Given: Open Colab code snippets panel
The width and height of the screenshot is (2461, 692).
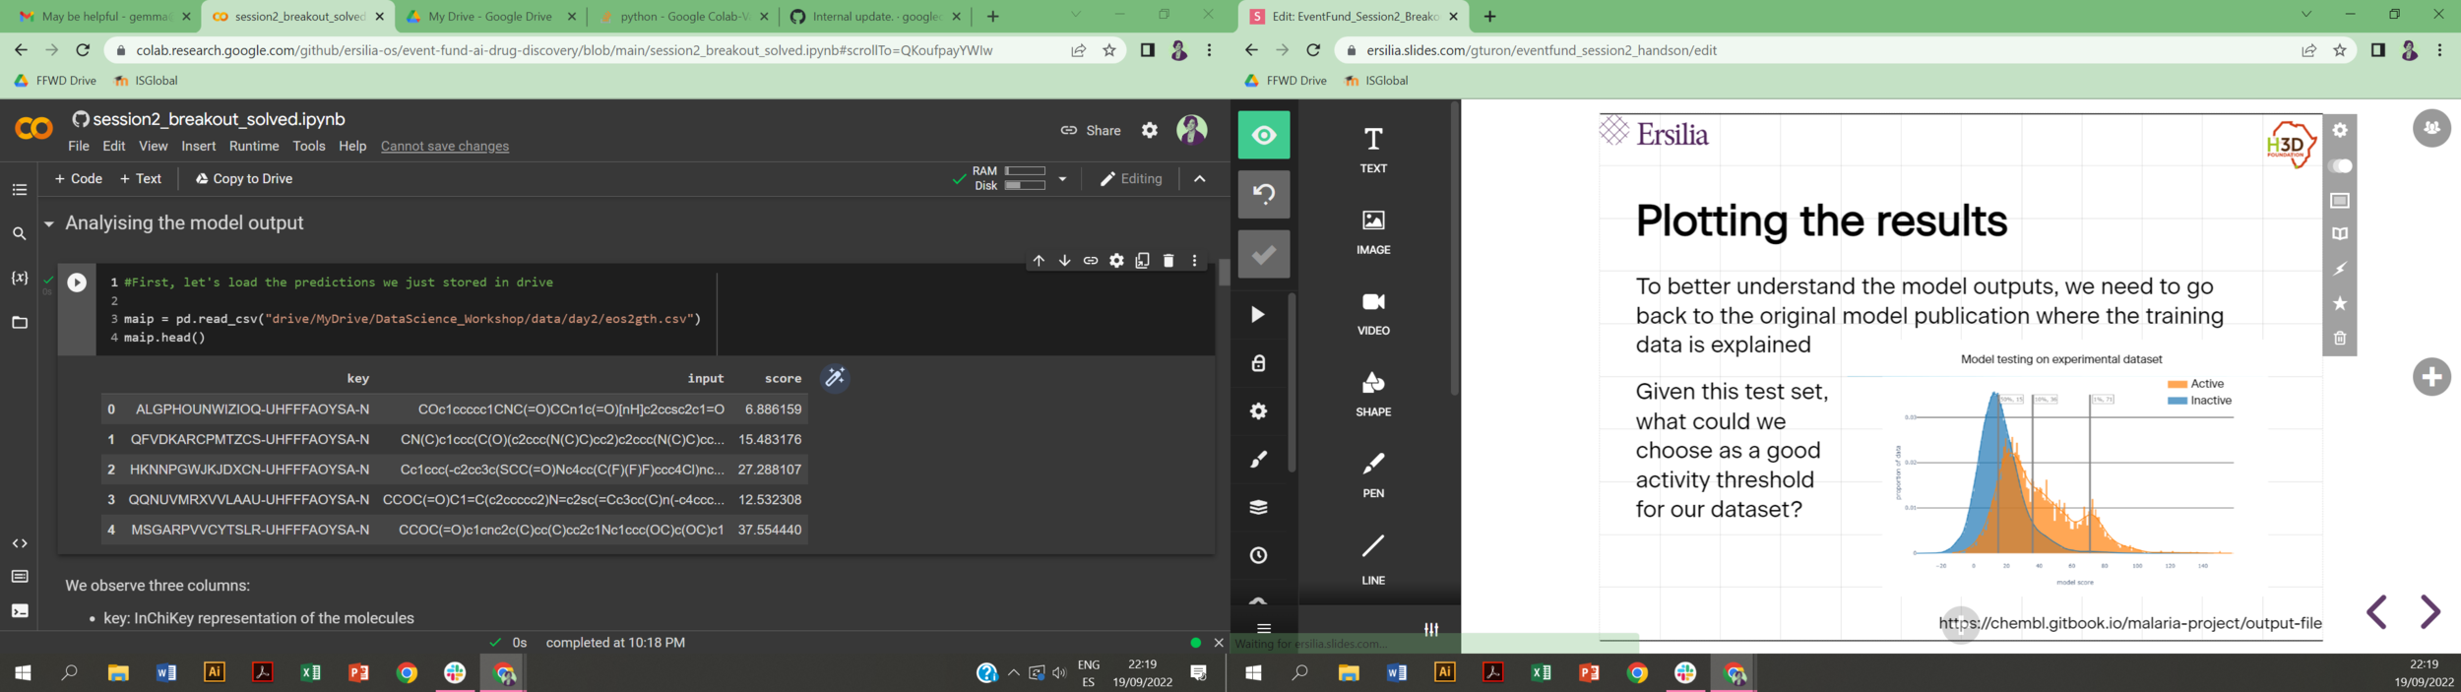Looking at the screenshot, I should click(x=20, y=543).
